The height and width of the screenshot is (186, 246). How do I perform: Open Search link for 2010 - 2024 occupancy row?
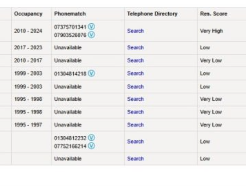[x=135, y=31]
